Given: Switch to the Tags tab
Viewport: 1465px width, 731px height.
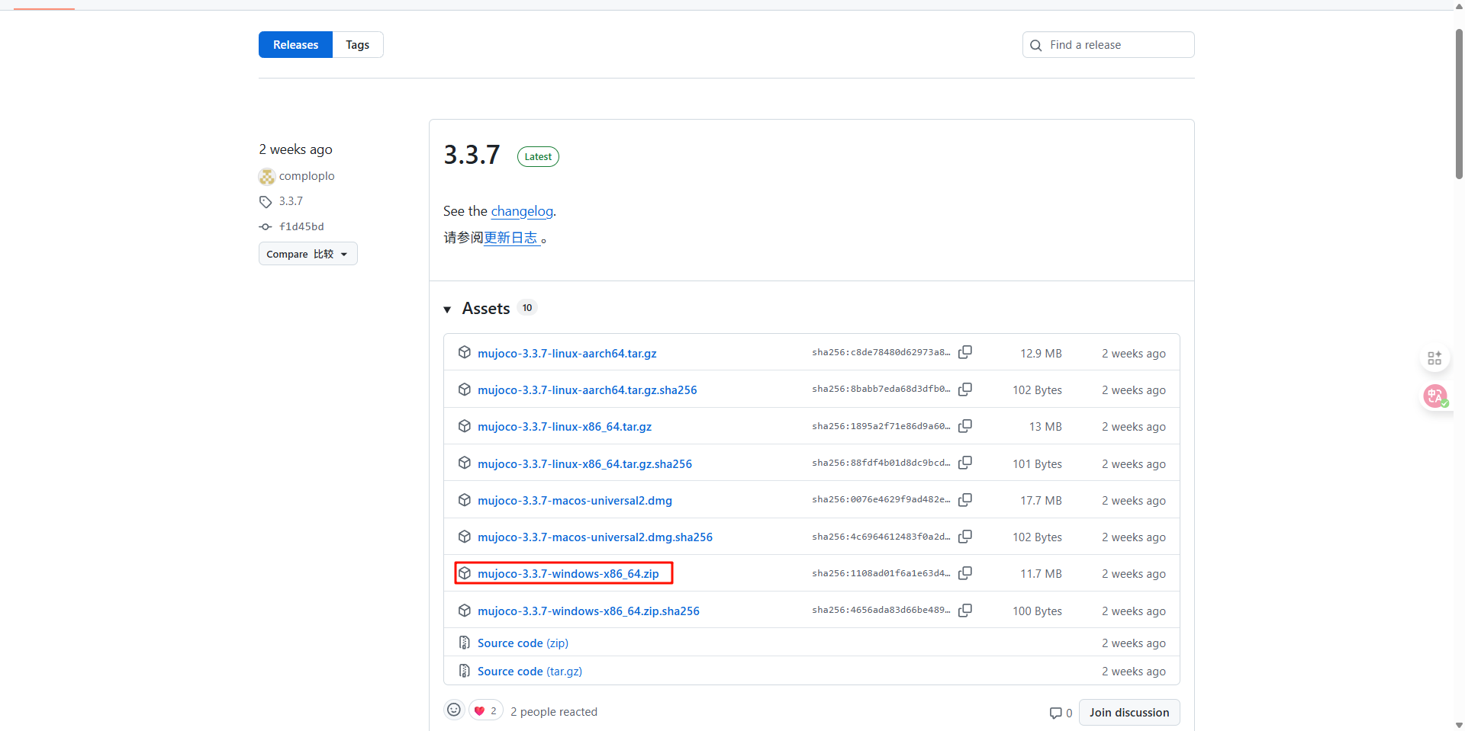Looking at the screenshot, I should pos(358,45).
